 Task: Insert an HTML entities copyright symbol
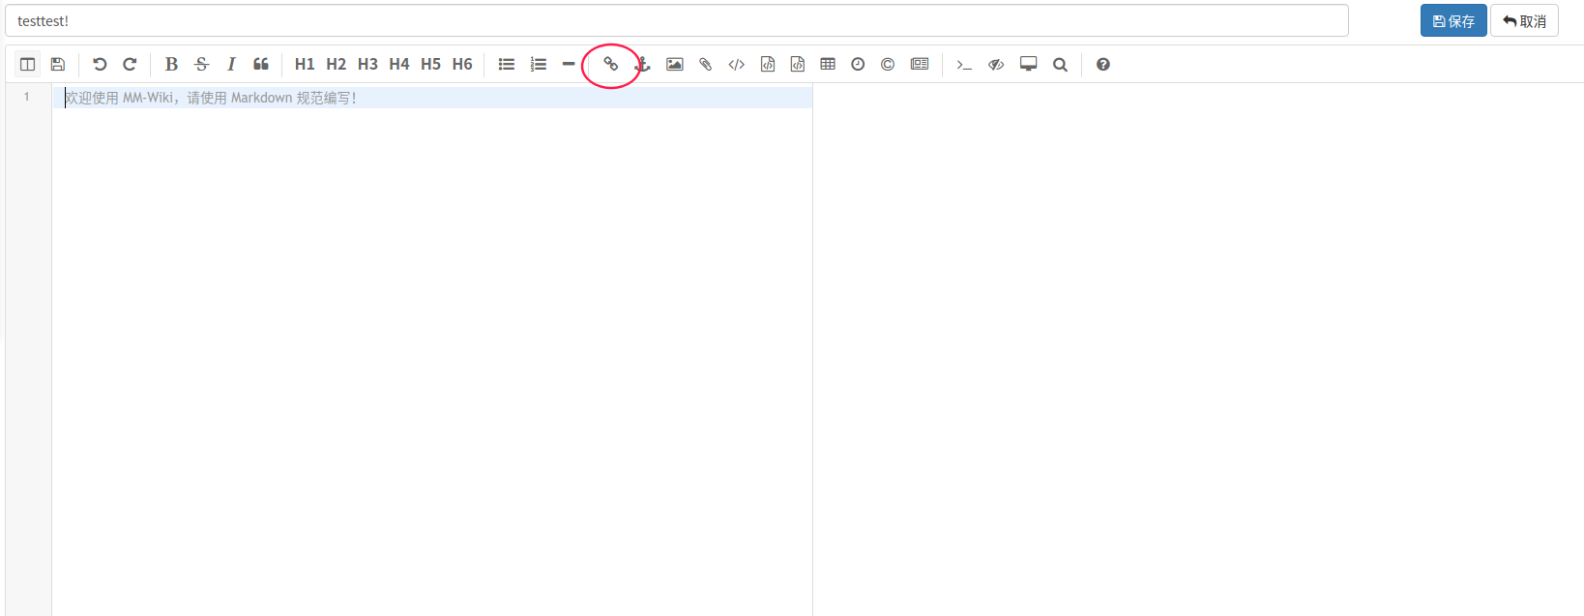click(888, 64)
